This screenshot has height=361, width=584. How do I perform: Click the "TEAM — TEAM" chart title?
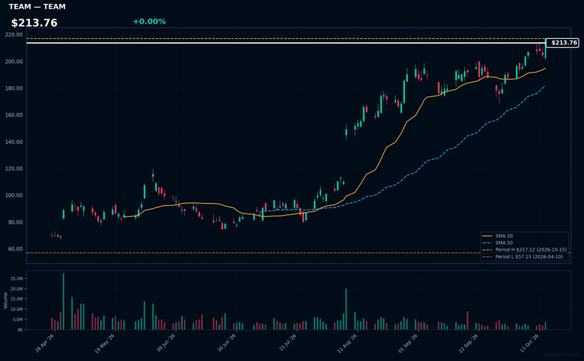(x=37, y=7)
